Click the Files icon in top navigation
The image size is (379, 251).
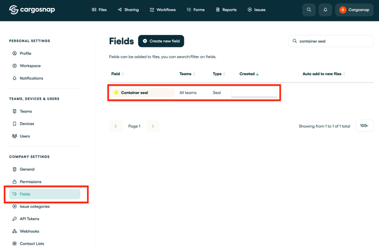pyautogui.click(x=94, y=10)
